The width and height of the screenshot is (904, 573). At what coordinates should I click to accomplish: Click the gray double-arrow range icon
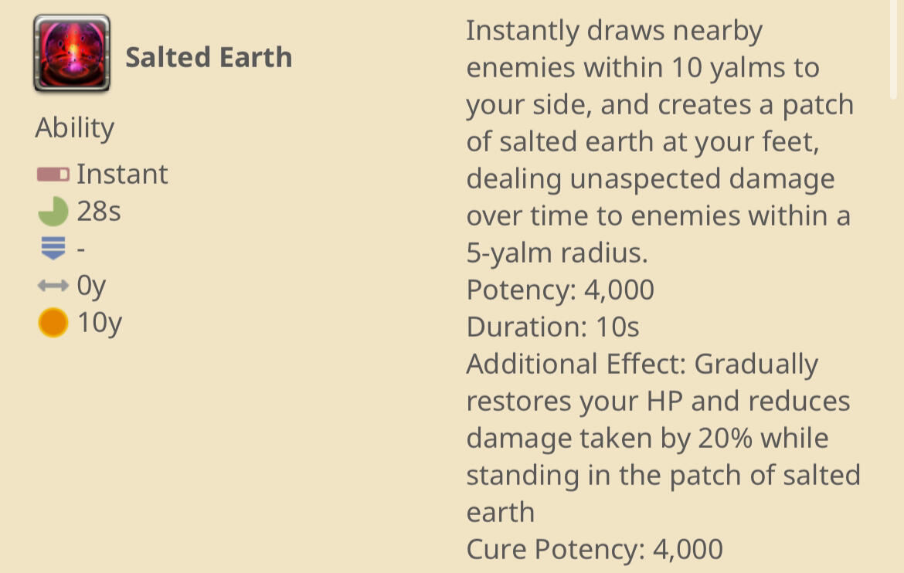coord(53,286)
